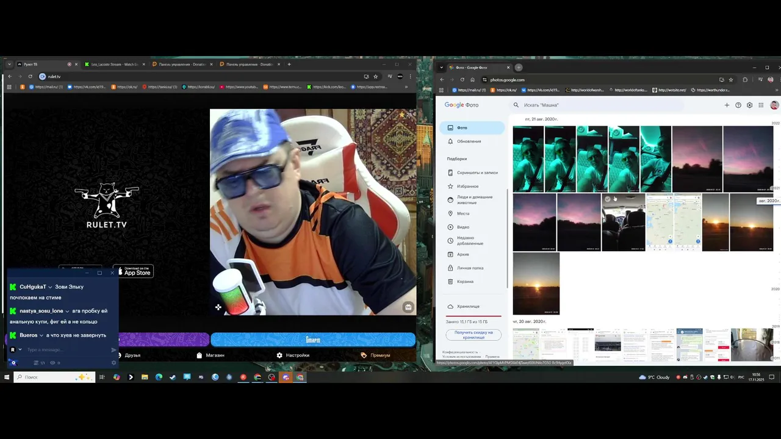
Task: Bookmark the photos.google.com page with the star
Action: coord(731,79)
